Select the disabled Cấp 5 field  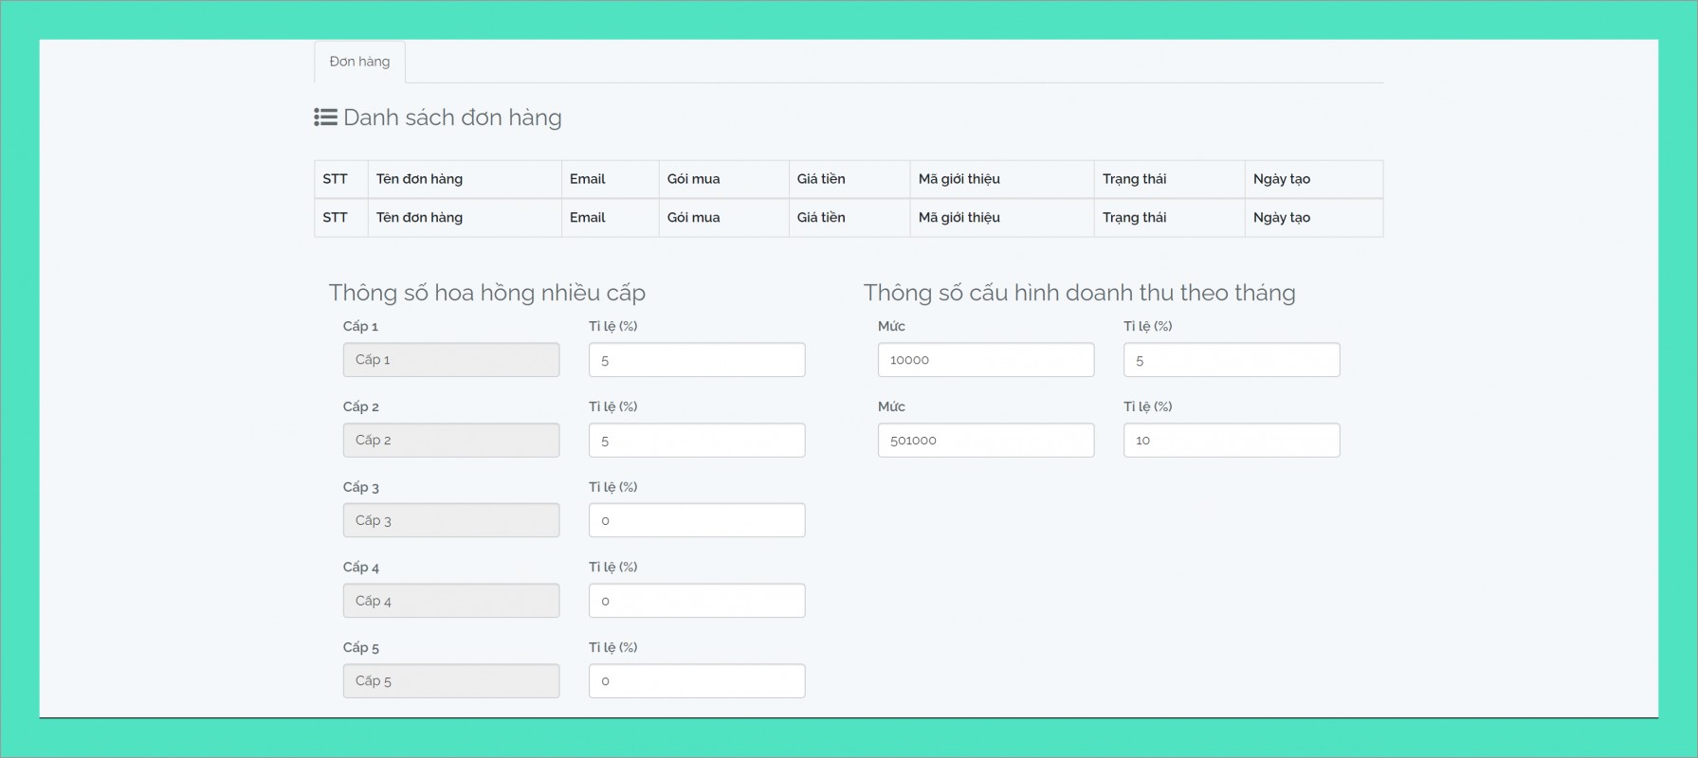point(450,681)
